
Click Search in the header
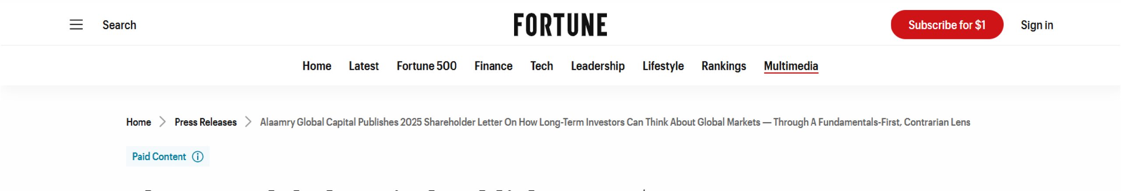[119, 25]
